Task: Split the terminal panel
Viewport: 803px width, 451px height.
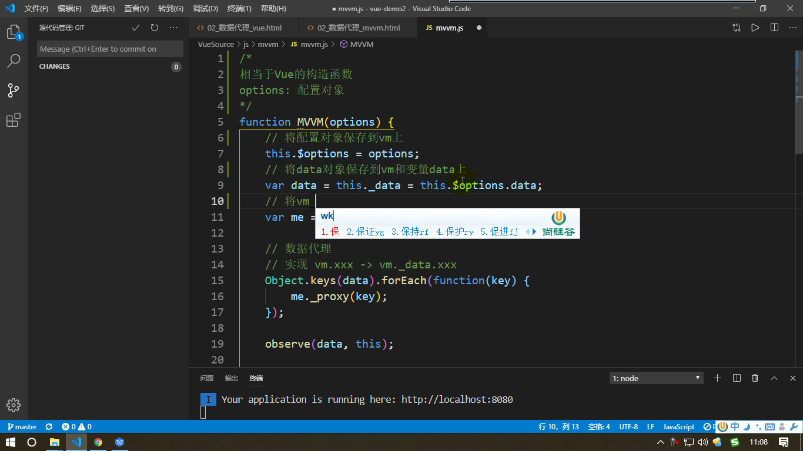Action: [x=737, y=378]
